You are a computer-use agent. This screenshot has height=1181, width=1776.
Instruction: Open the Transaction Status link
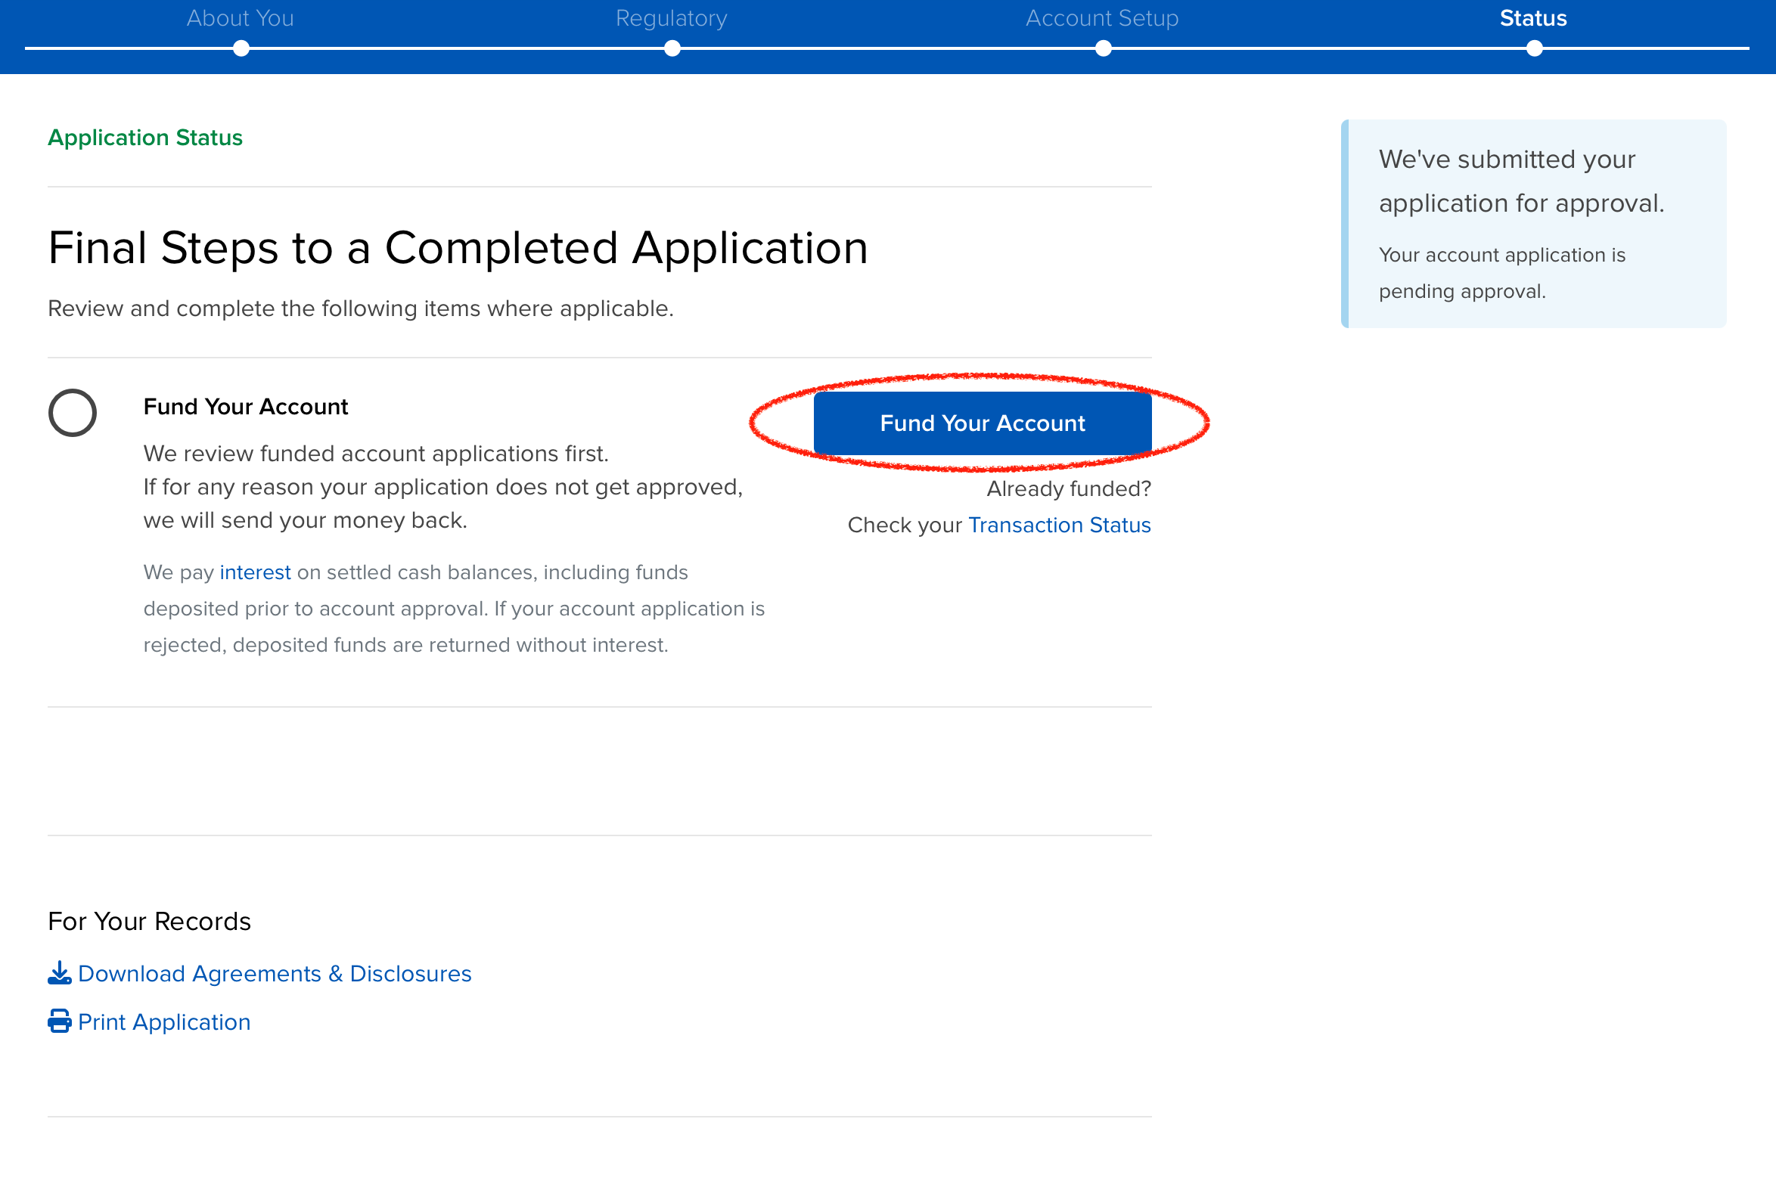(1059, 525)
